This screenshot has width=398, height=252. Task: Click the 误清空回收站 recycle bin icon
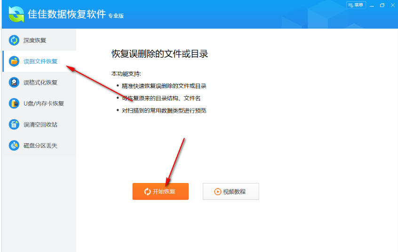(14, 124)
